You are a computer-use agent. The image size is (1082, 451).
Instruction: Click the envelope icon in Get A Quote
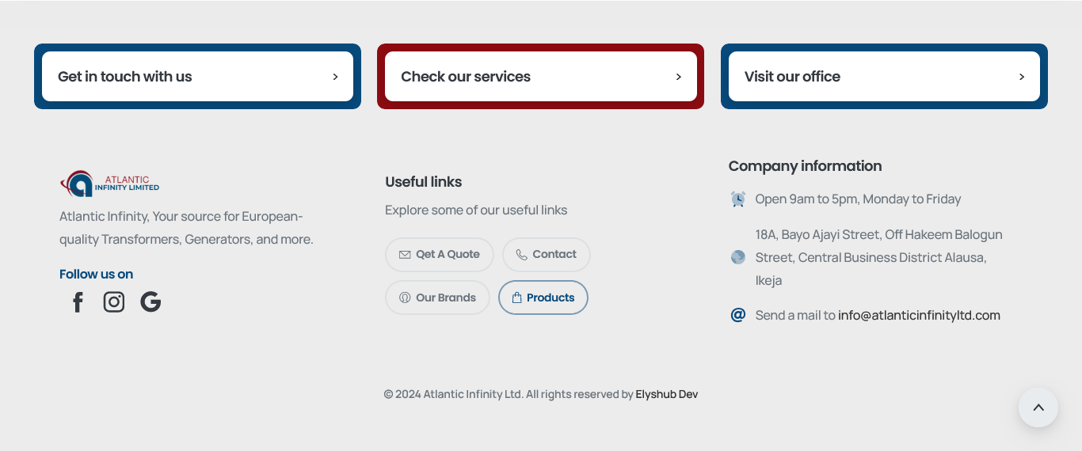tap(405, 255)
